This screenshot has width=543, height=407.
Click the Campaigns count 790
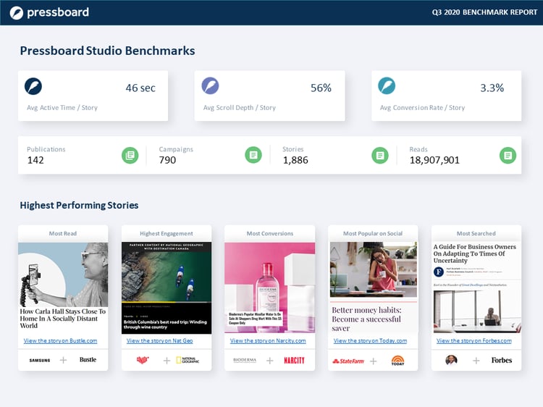click(168, 160)
